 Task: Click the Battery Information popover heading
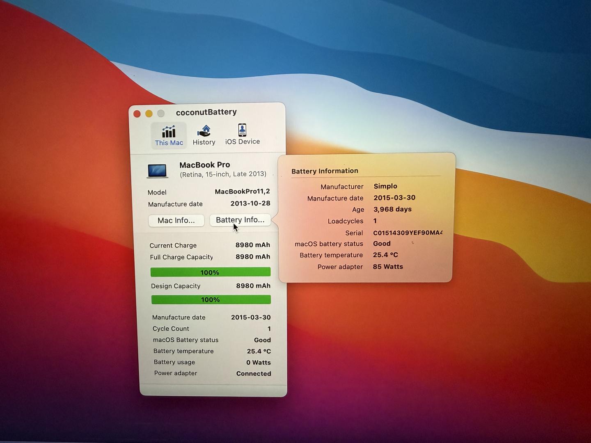tap(325, 171)
